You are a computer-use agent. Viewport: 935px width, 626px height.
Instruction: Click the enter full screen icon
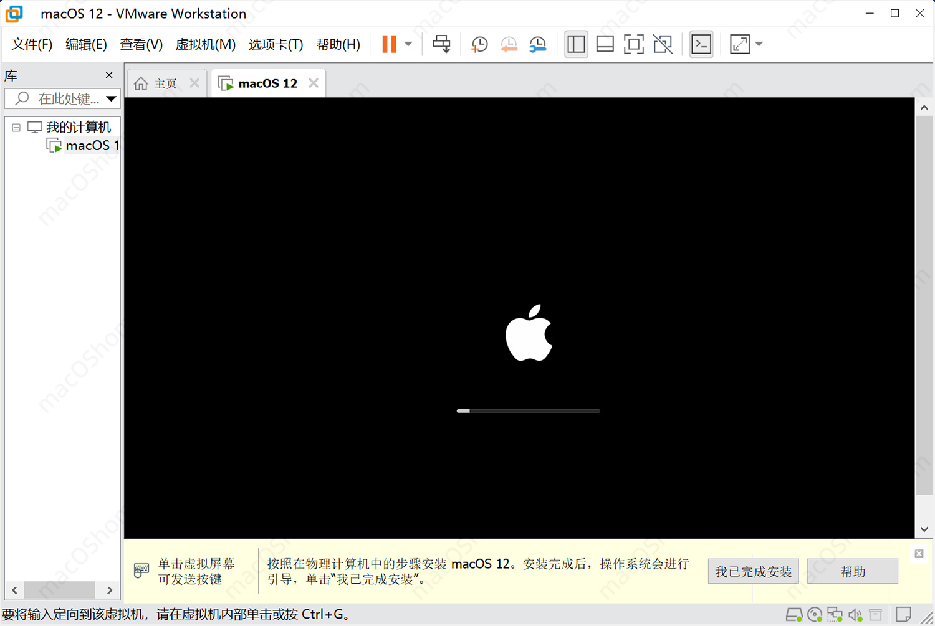(634, 44)
